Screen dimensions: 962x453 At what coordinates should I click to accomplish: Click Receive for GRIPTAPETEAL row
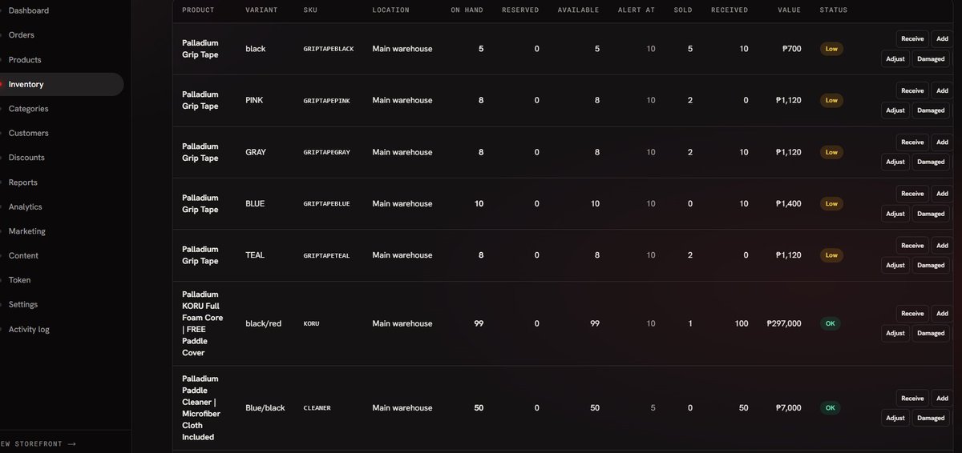point(912,246)
